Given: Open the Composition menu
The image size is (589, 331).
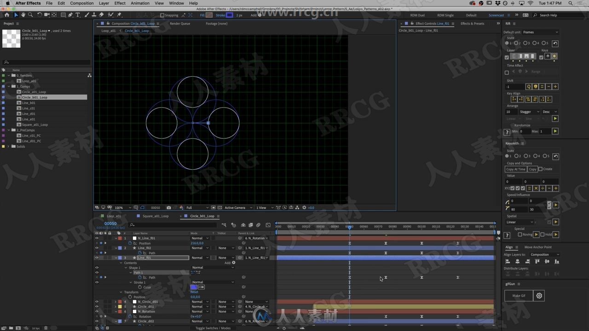Looking at the screenshot, I should (x=82, y=3).
